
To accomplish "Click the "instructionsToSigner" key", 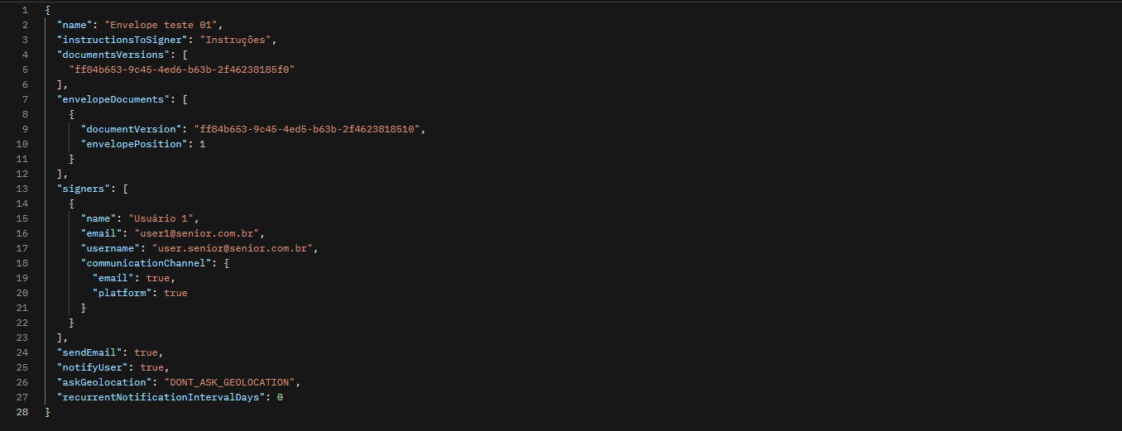I will pos(110,40).
